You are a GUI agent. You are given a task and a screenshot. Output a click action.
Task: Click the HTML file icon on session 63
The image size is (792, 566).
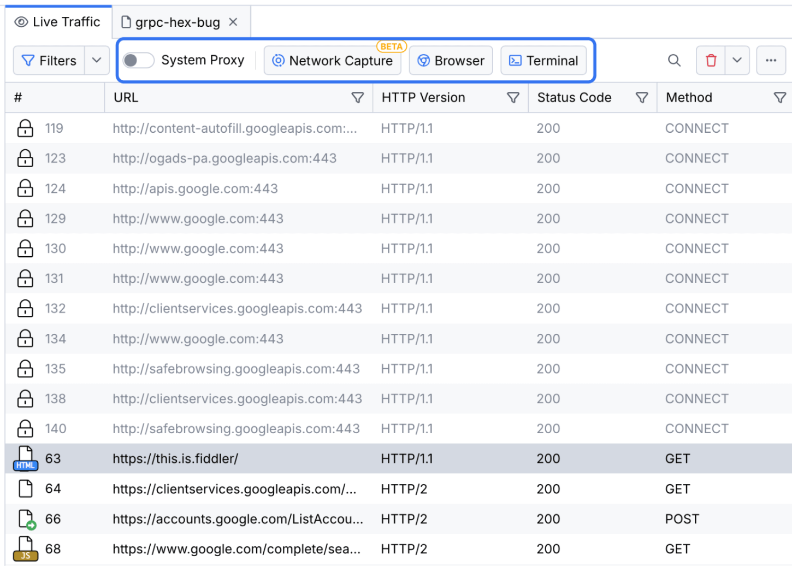pos(25,458)
